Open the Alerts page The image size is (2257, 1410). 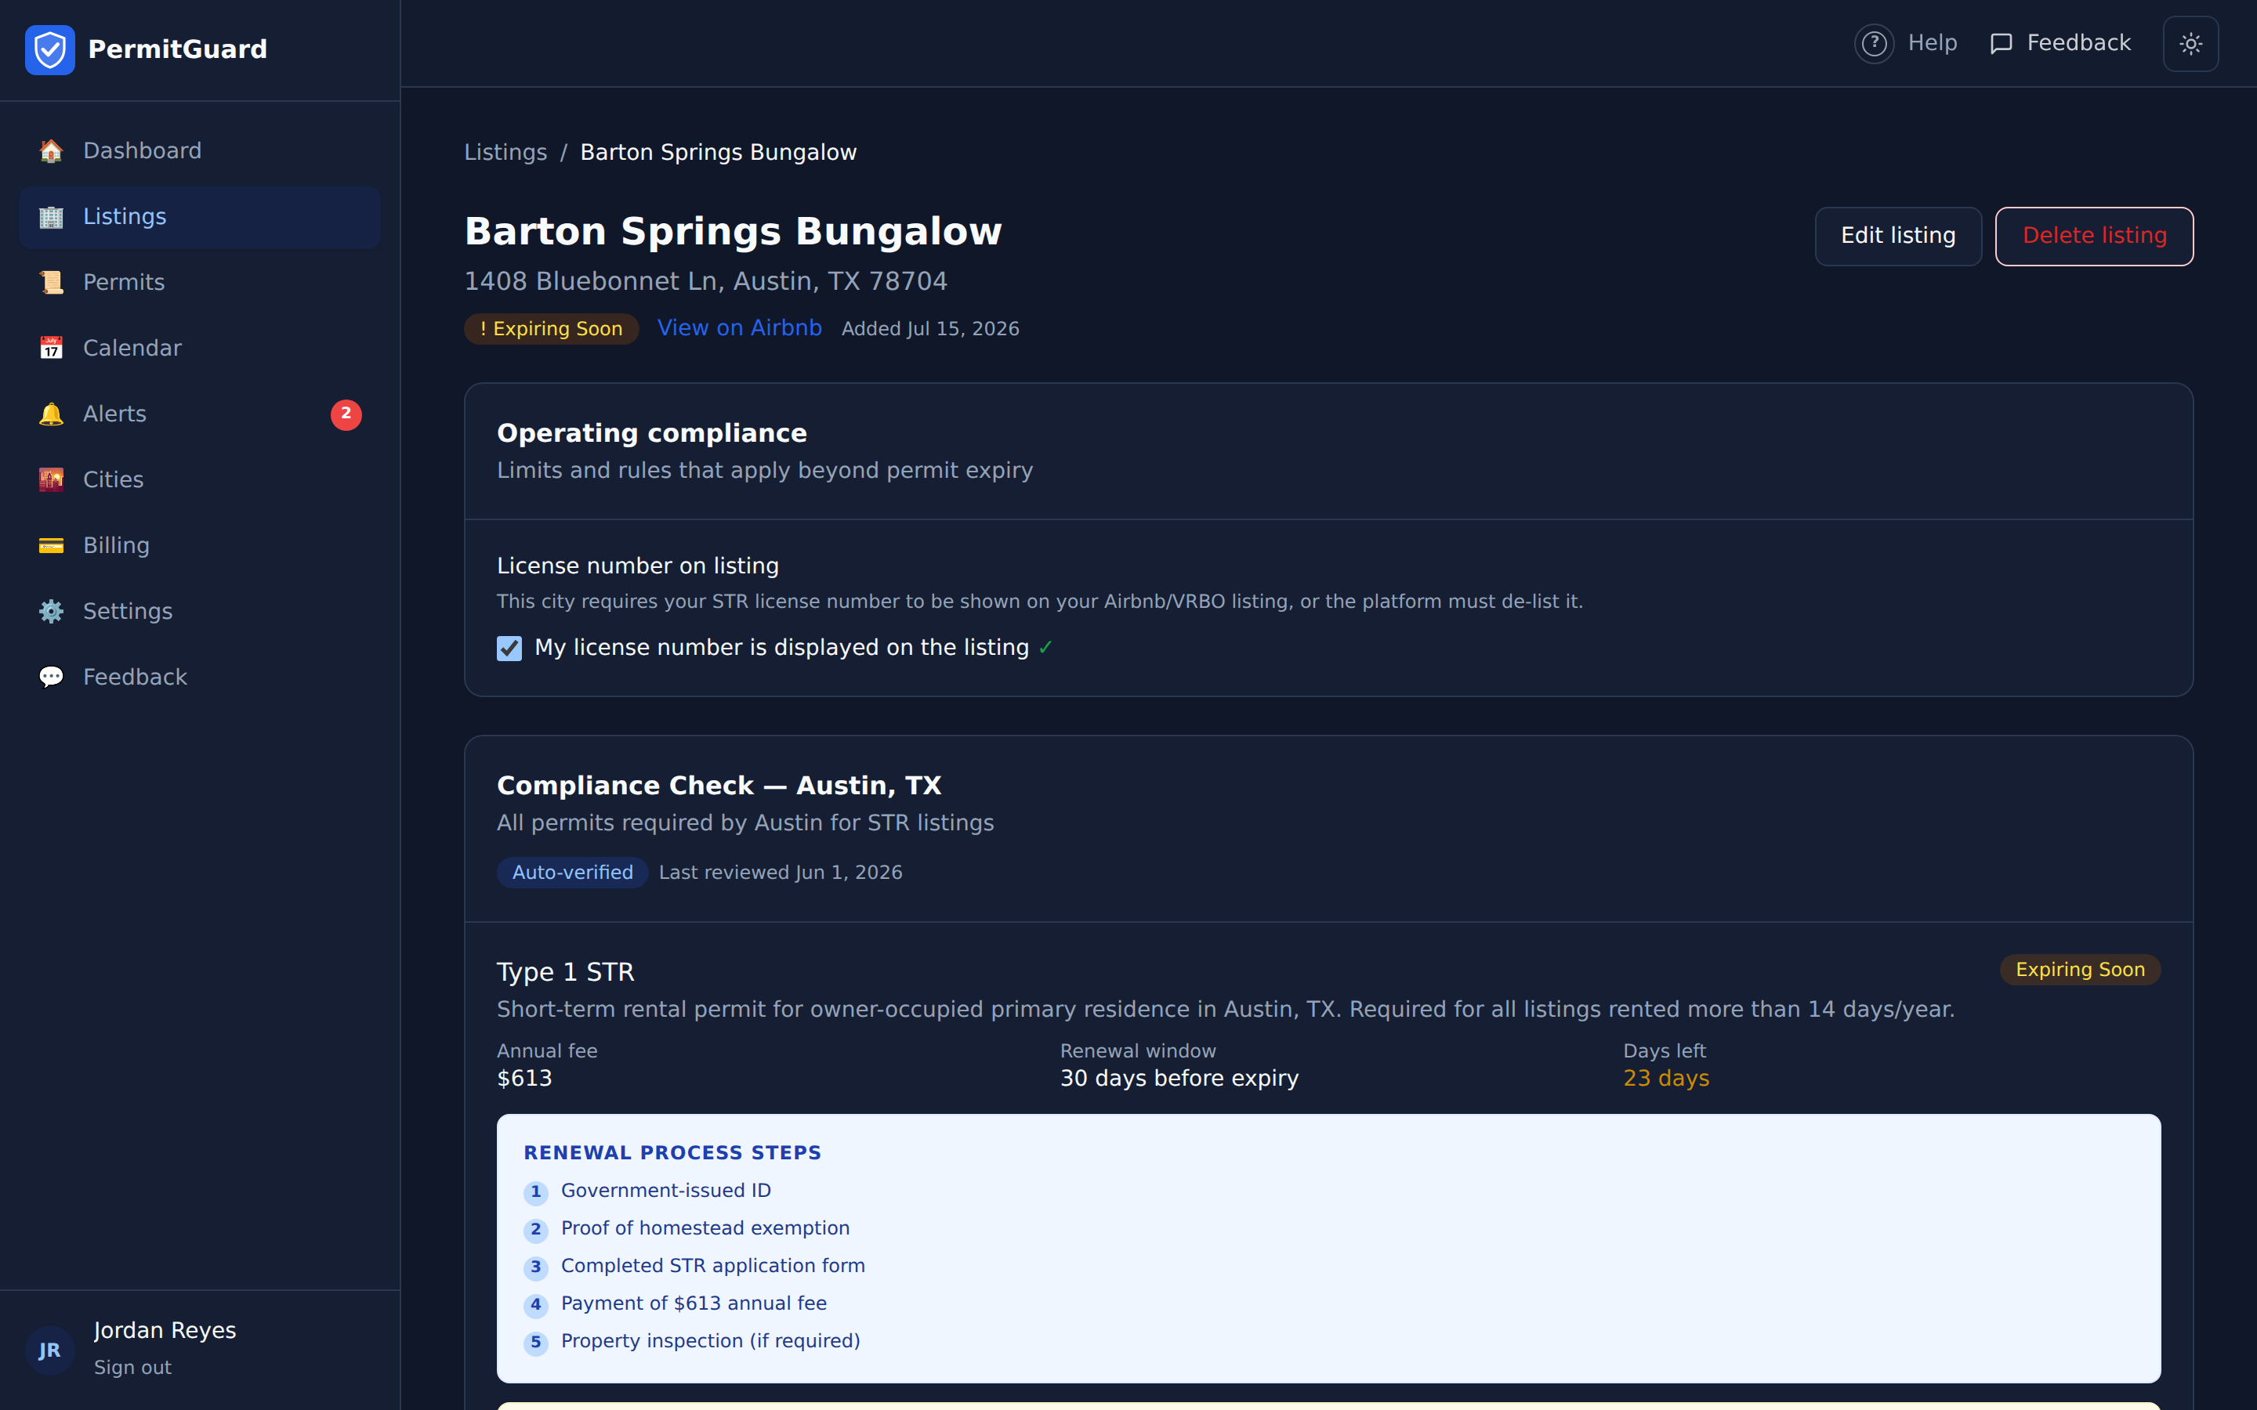[200, 414]
